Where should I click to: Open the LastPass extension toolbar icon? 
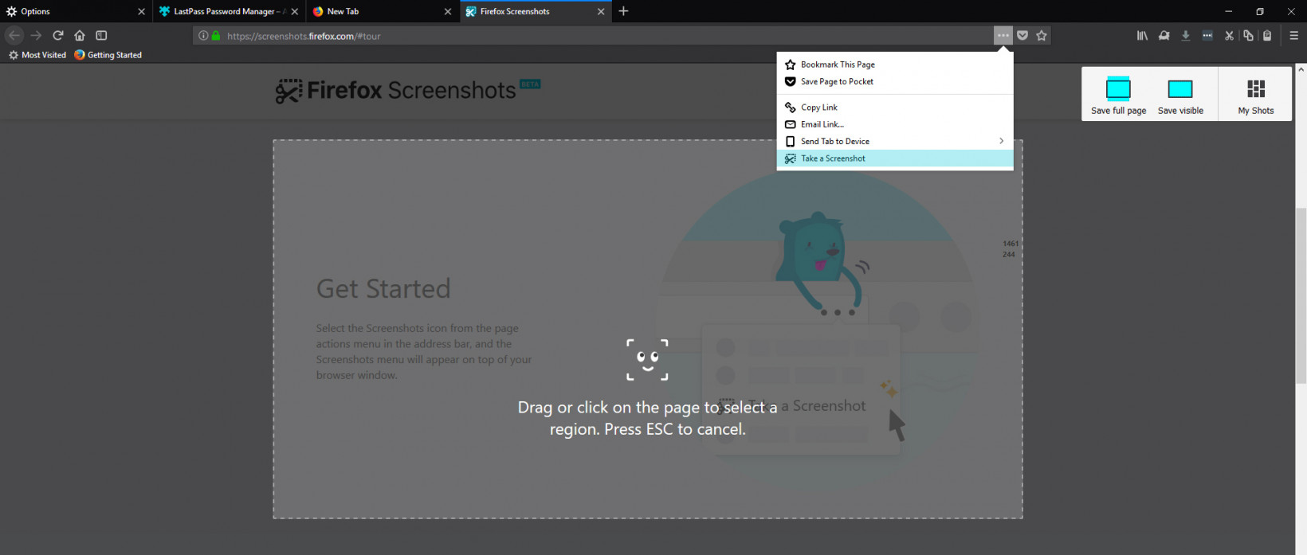[x=1207, y=35]
